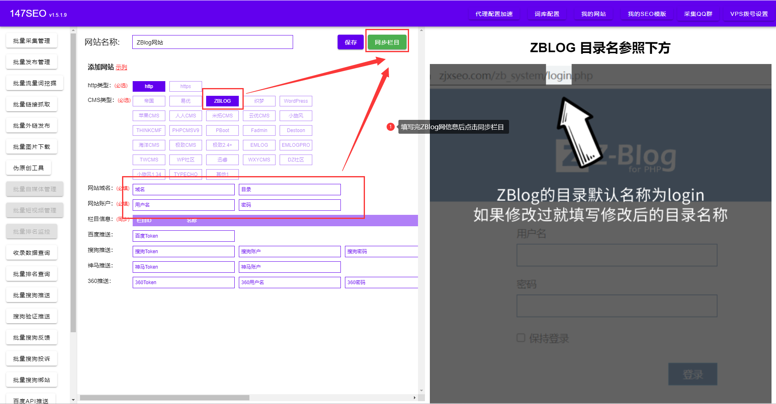The image size is (776, 404).
Task: Open 我的SEO模版 in top menu
Action: 647,14
